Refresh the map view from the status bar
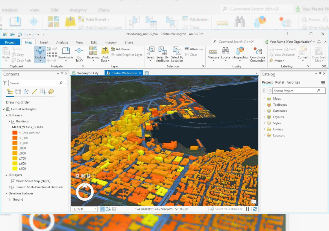 pos(255,209)
